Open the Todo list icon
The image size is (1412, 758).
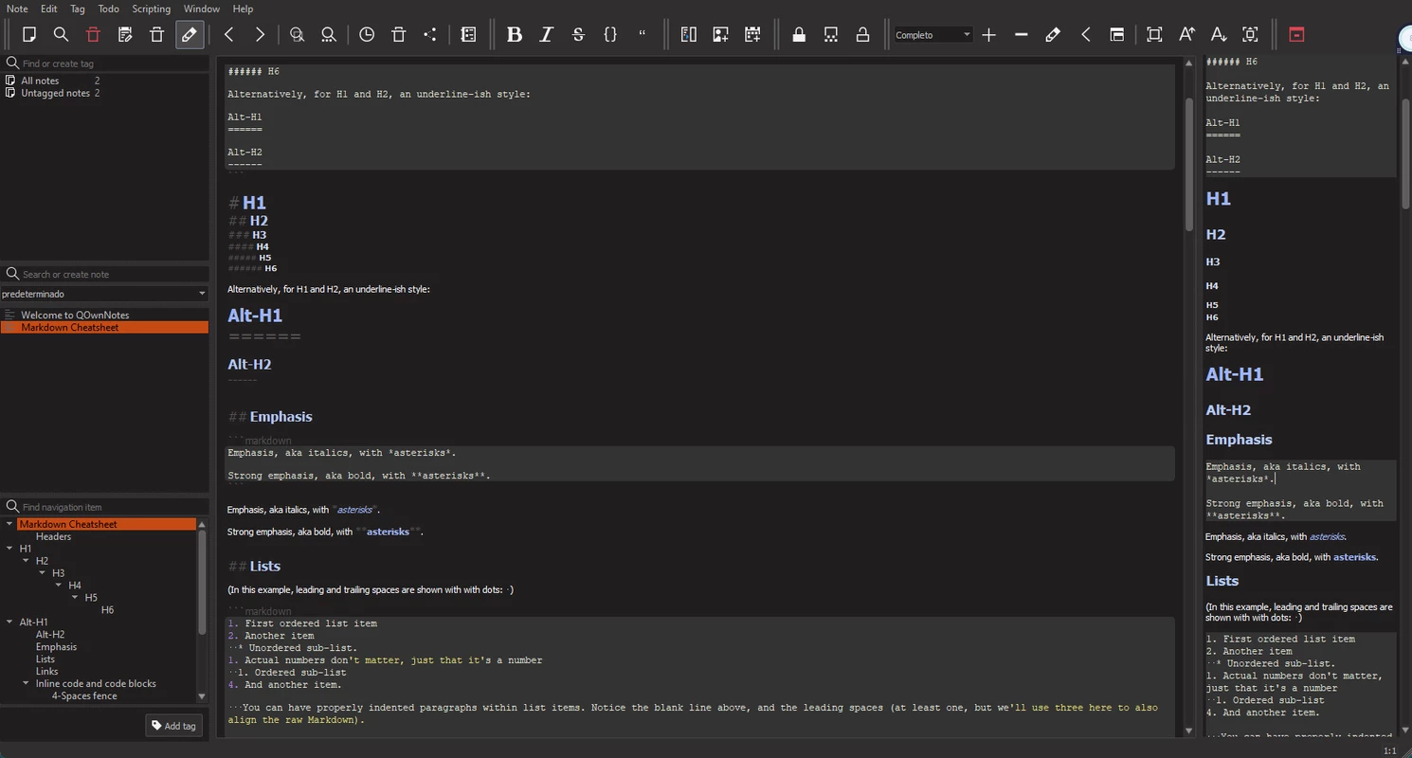pyautogui.click(x=468, y=35)
